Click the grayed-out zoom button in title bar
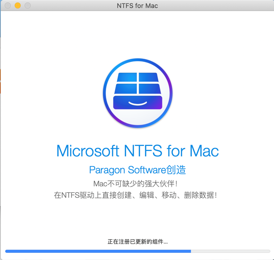 tap(27, 6)
